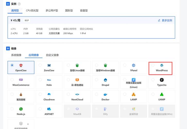The height and width of the screenshot is (129, 187).
Task: Click the WordPress logo icon
Action: (x=162, y=65)
